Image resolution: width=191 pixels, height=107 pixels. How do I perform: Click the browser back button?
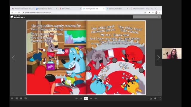pos(13,12)
